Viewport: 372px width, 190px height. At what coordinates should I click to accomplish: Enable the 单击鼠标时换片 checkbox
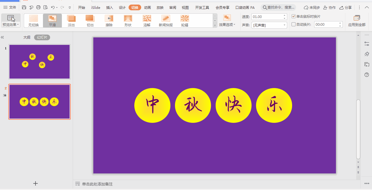[293, 16]
